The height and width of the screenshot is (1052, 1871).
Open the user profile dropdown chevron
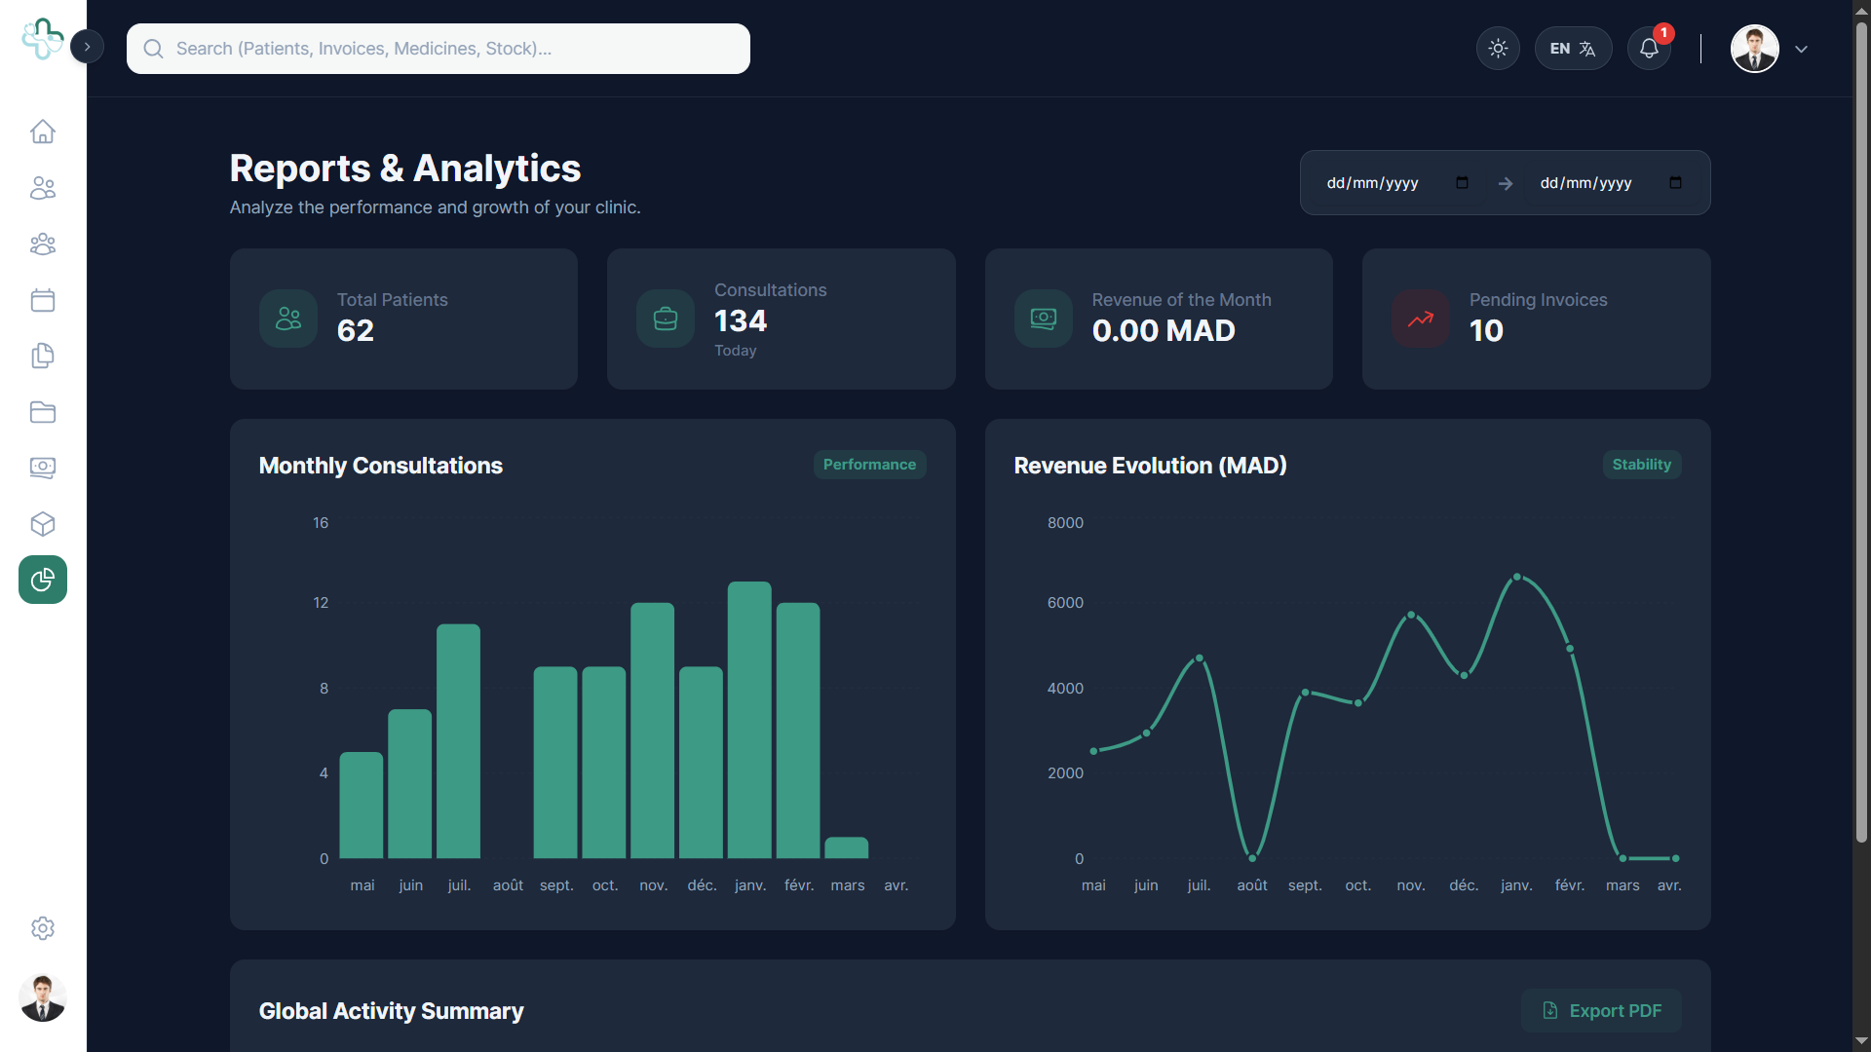[x=1801, y=49]
